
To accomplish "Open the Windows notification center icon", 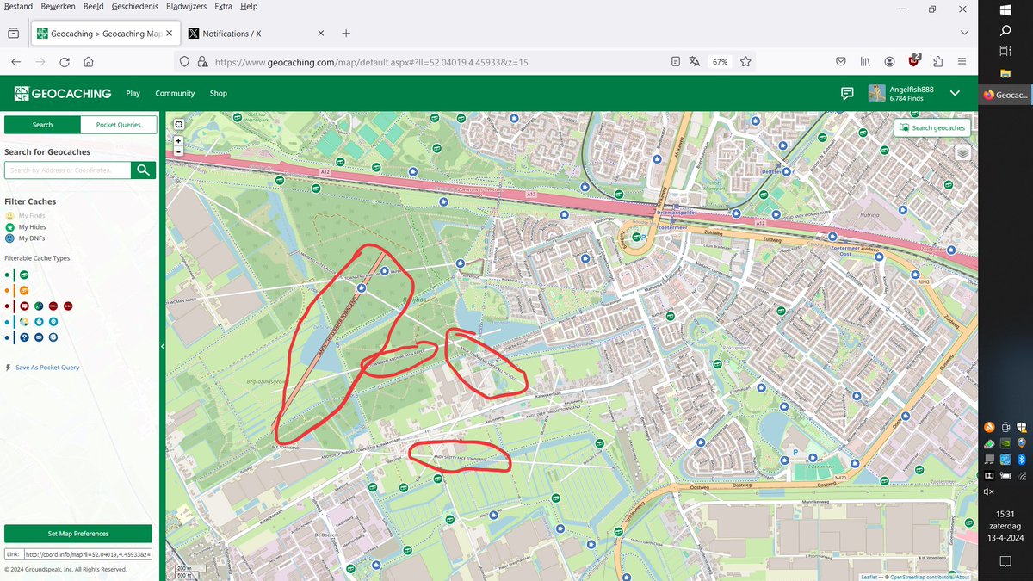I will 1005,561.
